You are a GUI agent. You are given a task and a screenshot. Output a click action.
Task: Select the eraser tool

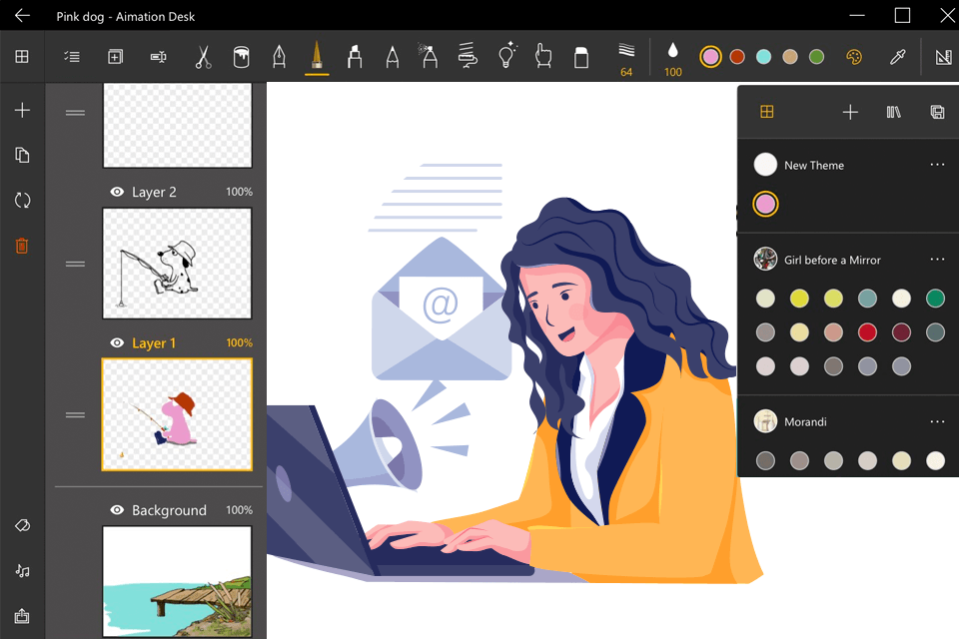click(581, 57)
